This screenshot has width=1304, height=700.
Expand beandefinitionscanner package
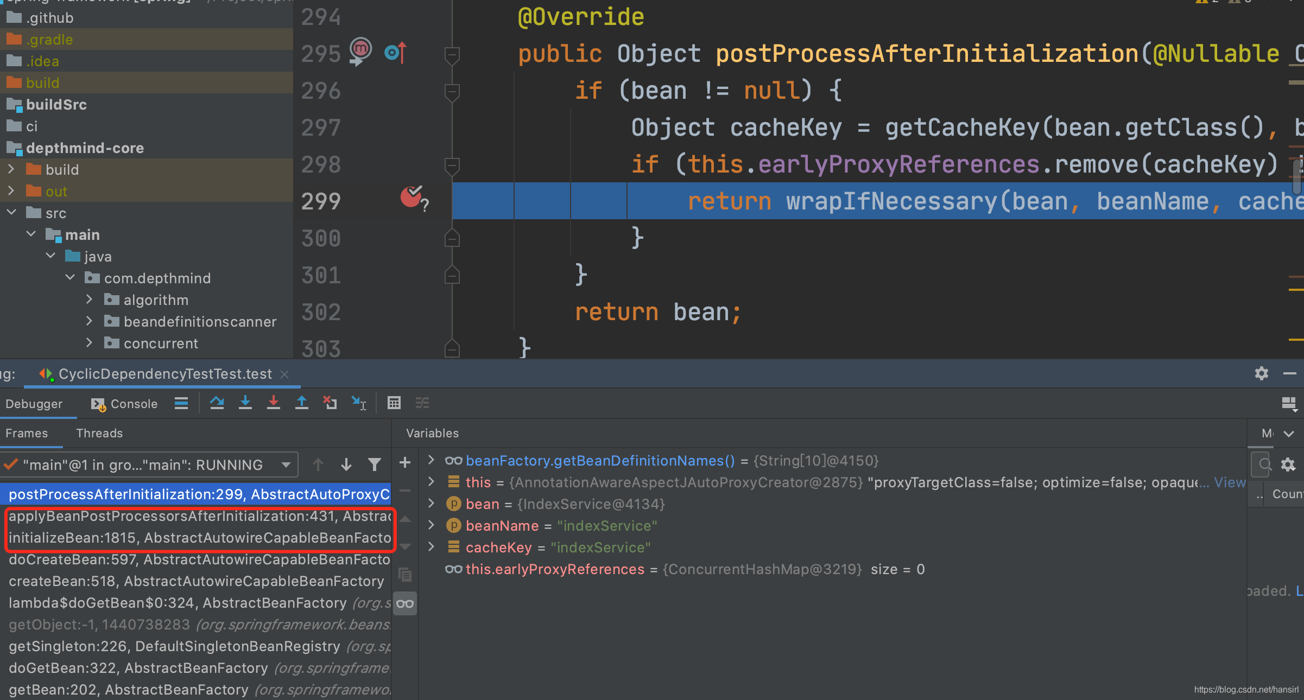[x=90, y=321]
